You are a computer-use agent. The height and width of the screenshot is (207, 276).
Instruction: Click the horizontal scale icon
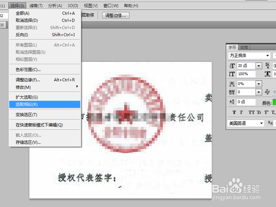(267, 74)
